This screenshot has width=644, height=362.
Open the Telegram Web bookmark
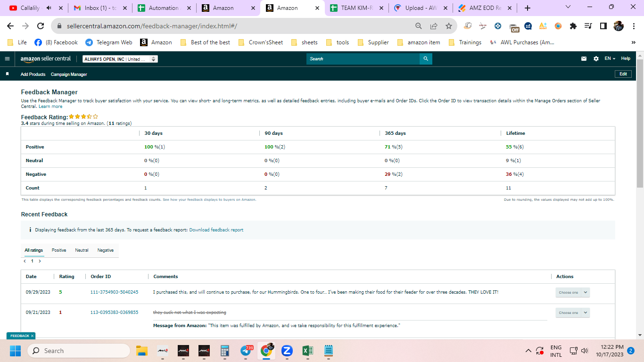109,42
